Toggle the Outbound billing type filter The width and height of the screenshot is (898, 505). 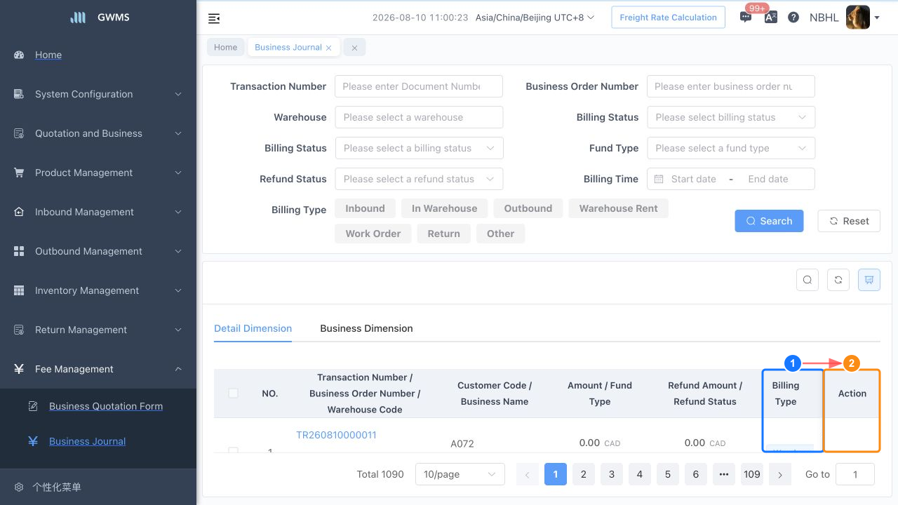[528, 208]
